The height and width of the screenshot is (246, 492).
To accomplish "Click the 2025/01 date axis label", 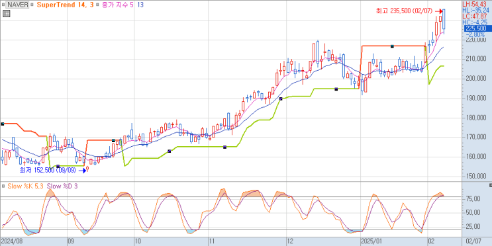I will pyautogui.click(x=371, y=241).
